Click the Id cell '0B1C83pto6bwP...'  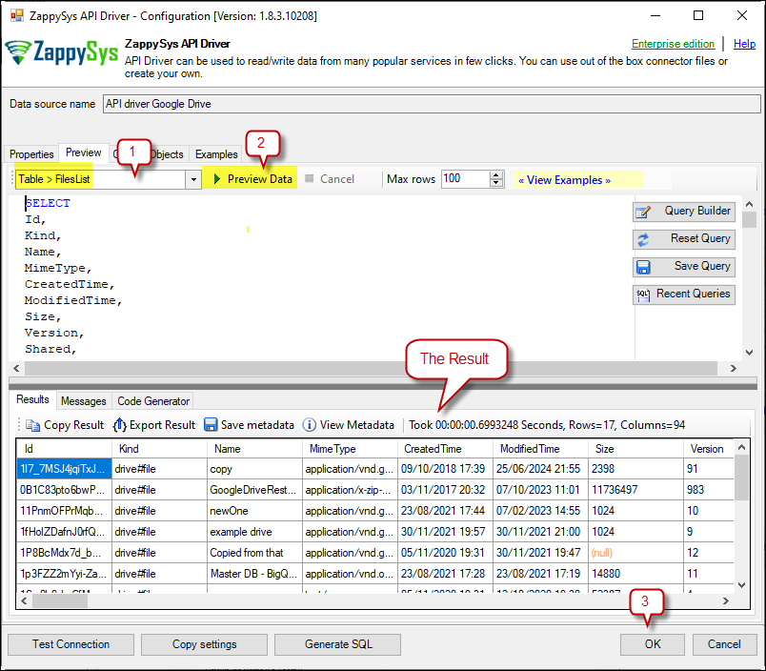tap(65, 490)
